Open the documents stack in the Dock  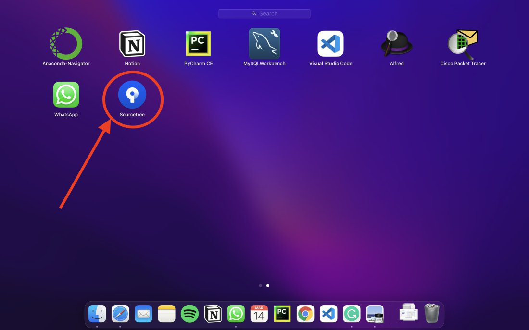click(409, 312)
